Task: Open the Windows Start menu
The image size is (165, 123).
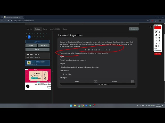Action: click(x=71, y=106)
